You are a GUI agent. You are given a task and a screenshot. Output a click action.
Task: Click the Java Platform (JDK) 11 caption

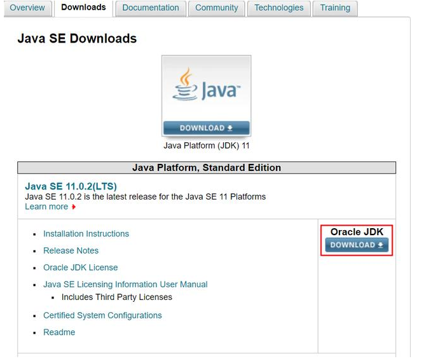click(206, 146)
